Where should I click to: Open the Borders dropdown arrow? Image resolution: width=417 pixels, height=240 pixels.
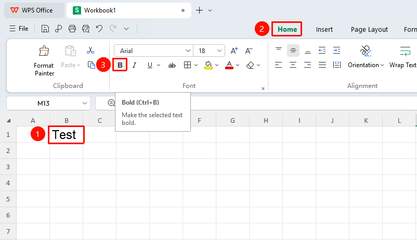tap(196, 65)
